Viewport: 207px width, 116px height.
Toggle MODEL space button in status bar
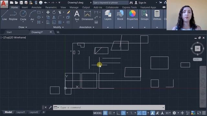[98, 113]
